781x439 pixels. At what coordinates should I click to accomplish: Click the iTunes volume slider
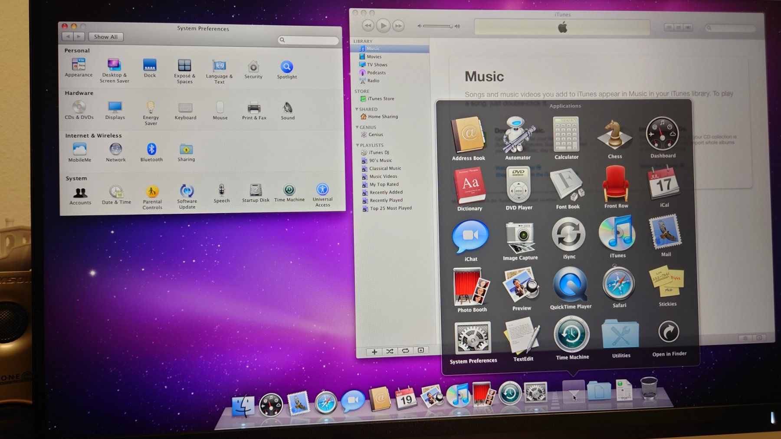click(438, 26)
